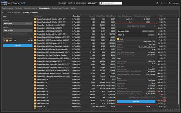Click stock icon beside iShares Core MSCI Emerging Markets

(35, 40)
